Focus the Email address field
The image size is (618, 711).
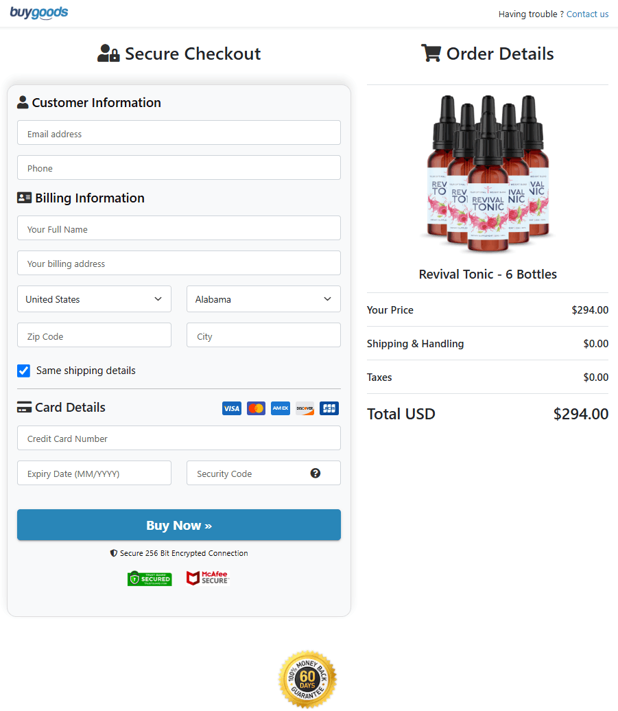pyautogui.click(x=179, y=133)
